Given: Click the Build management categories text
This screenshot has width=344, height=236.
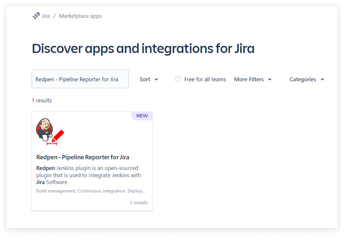Looking at the screenshot, I should (x=91, y=191).
